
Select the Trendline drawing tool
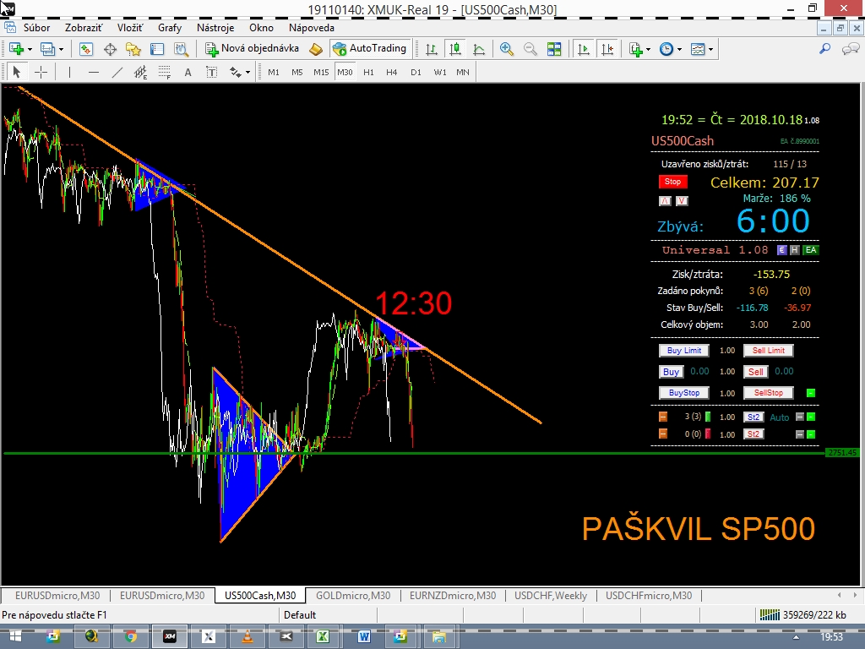coord(117,73)
